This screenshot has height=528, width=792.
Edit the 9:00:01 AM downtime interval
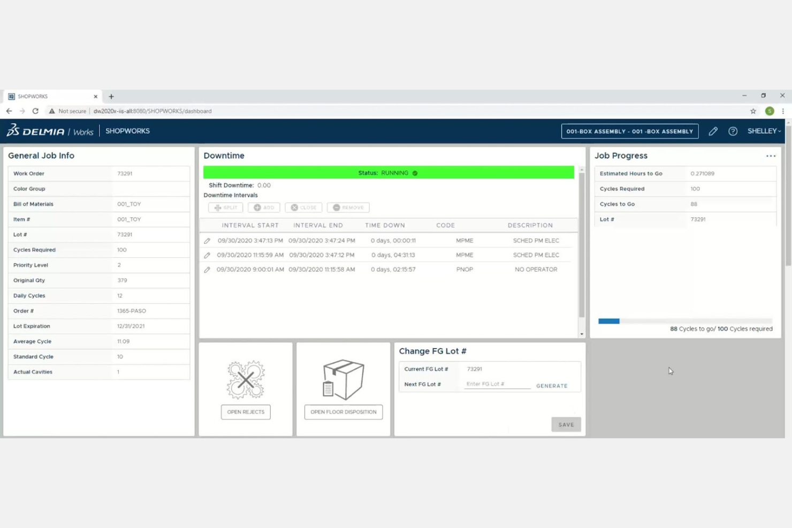point(207,270)
